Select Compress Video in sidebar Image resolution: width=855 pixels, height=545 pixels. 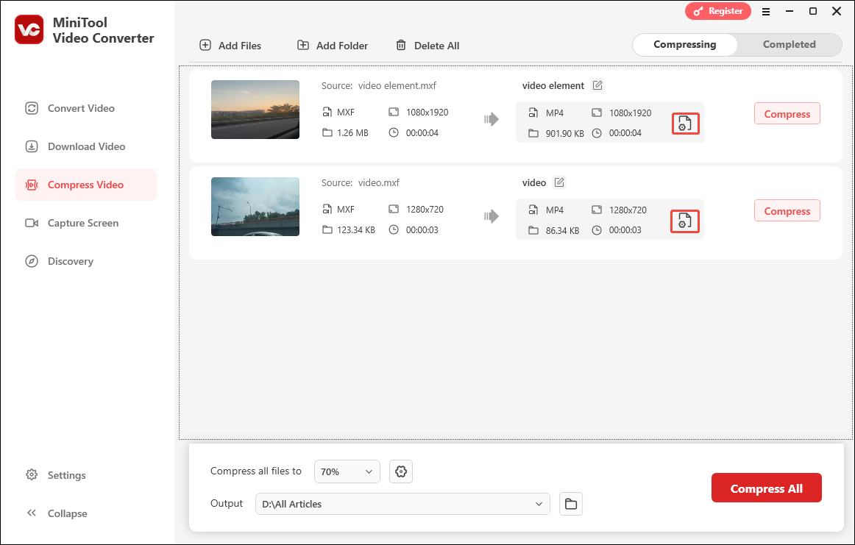[86, 185]
